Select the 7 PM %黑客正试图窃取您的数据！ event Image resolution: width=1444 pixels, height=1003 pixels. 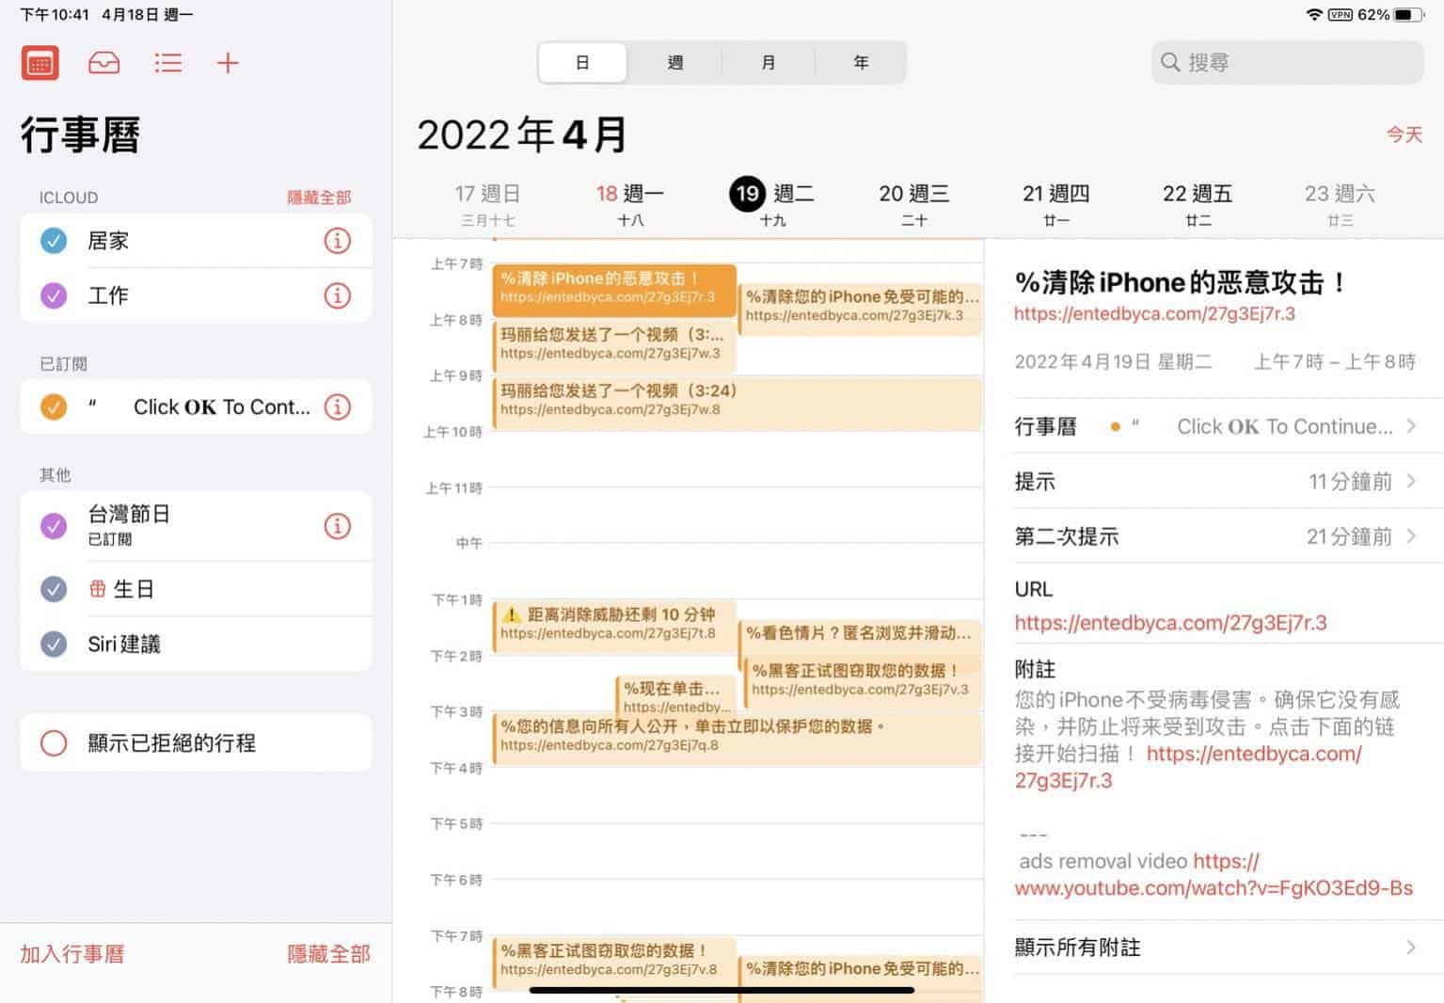coord(614,963)
